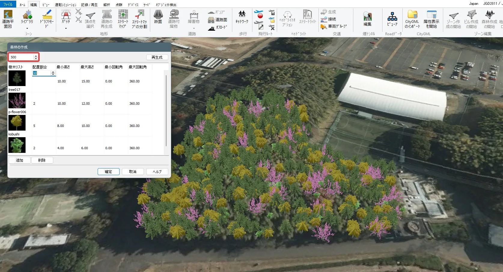Screen dimensions: 503x272
Task: Select the p-flower006 tree thumbnail
Action: [17, 101]
